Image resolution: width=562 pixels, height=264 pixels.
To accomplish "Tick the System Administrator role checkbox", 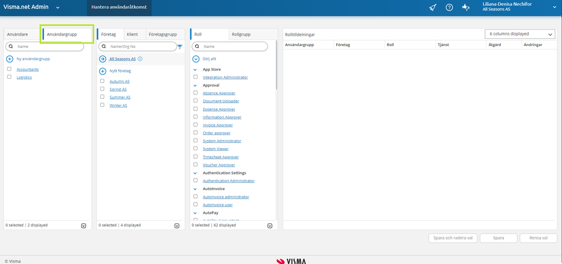I will pos(195,140).
